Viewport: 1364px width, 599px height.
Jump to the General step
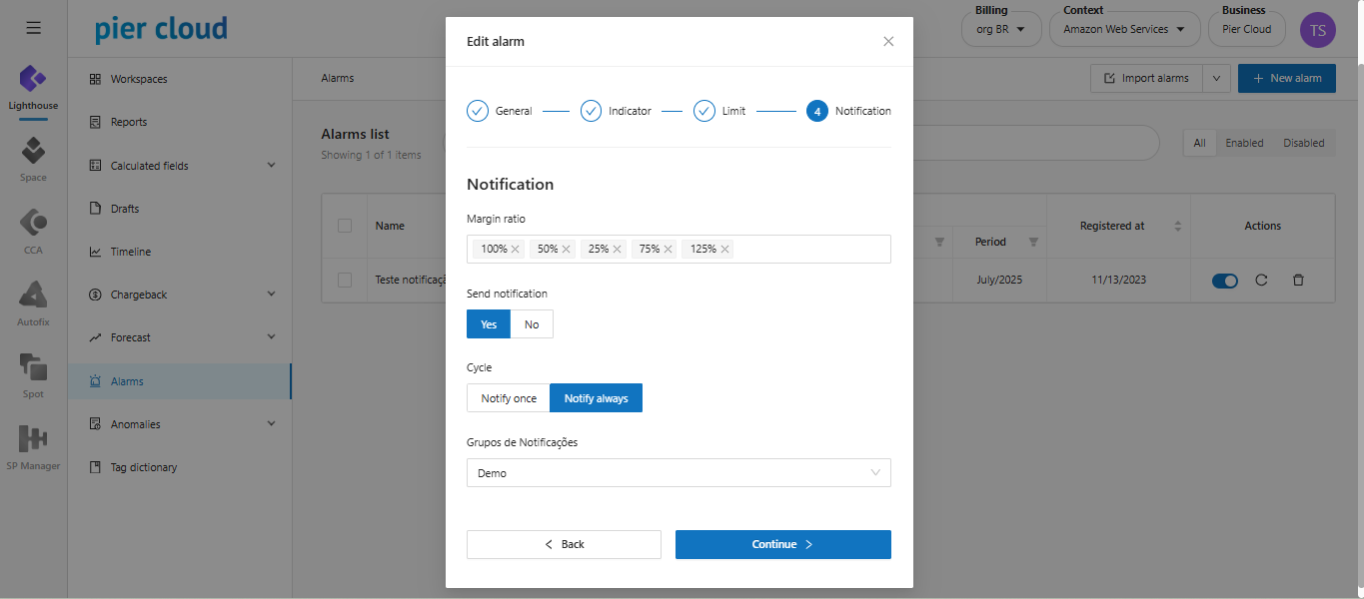coord(478,111)
